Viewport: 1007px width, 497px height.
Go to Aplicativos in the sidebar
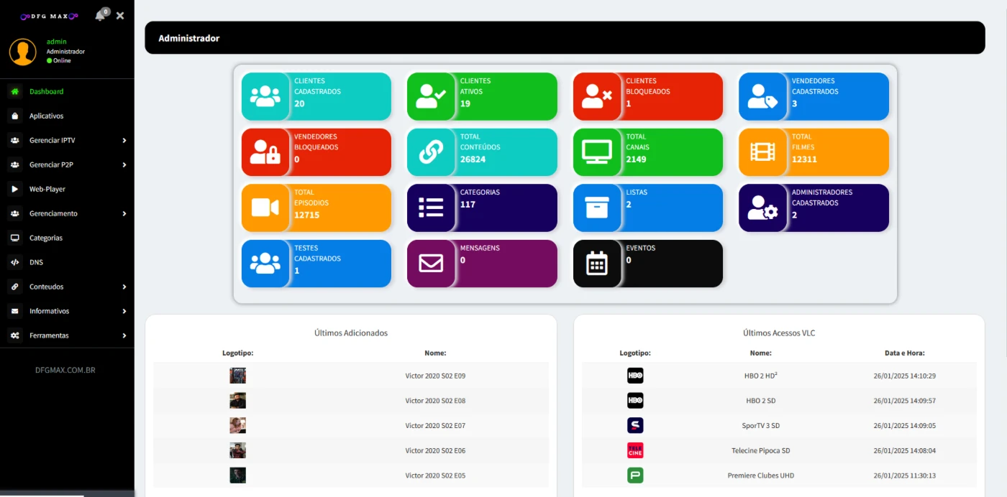tap(46, 116)
